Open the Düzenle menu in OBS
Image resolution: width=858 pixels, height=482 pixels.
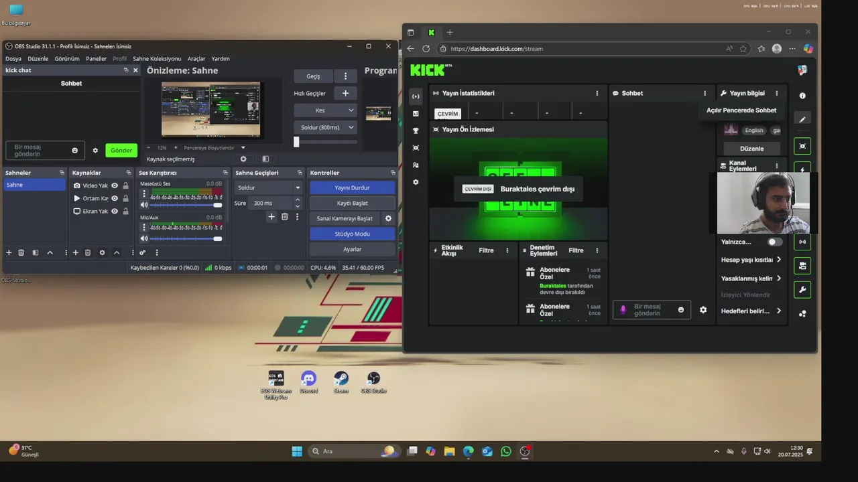(x=38, y=59)
